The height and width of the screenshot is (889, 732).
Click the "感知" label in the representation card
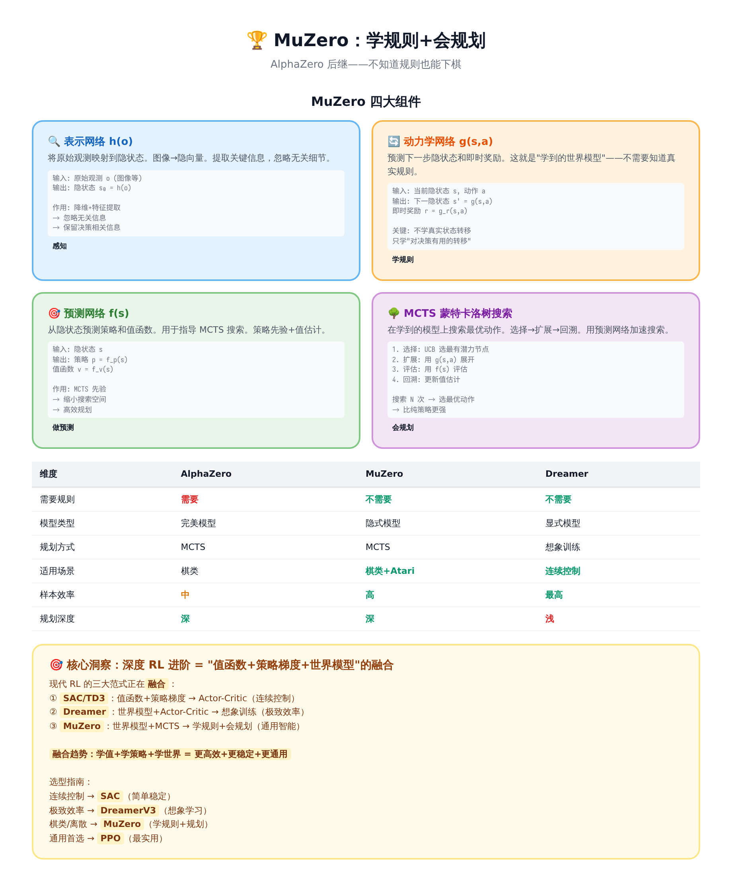point(59,246)
